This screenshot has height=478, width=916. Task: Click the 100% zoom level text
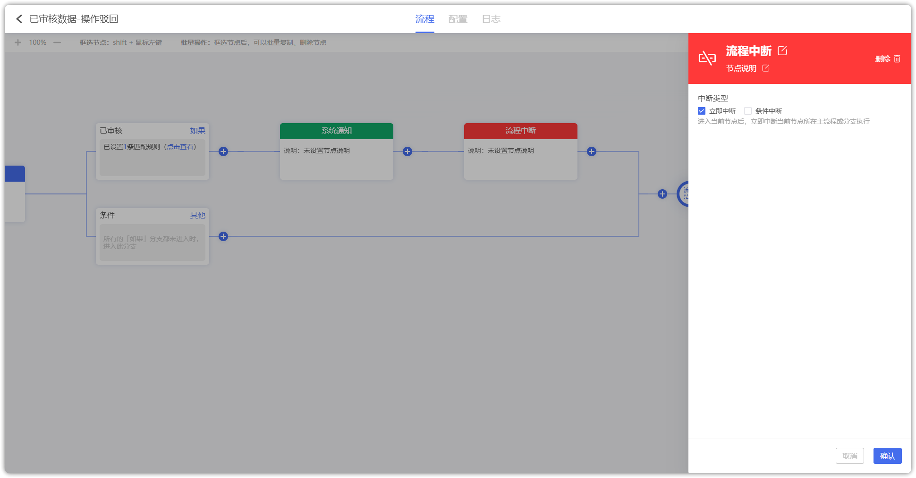[x=38, y=42]
